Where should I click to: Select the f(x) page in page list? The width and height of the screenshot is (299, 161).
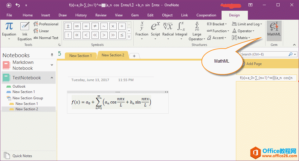pos(266,78)
